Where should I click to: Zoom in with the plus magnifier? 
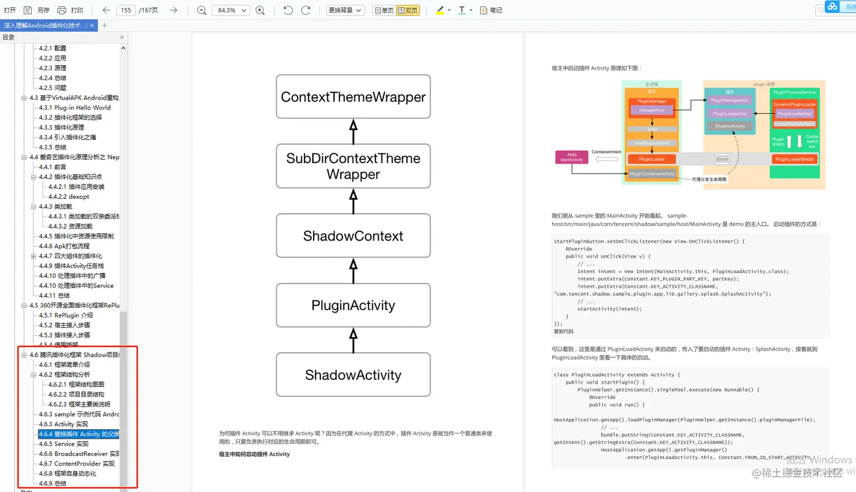coord(260,10)
